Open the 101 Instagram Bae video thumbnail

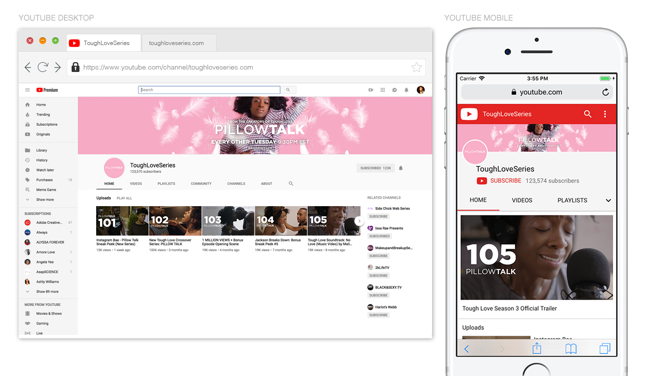click(122, 221)
